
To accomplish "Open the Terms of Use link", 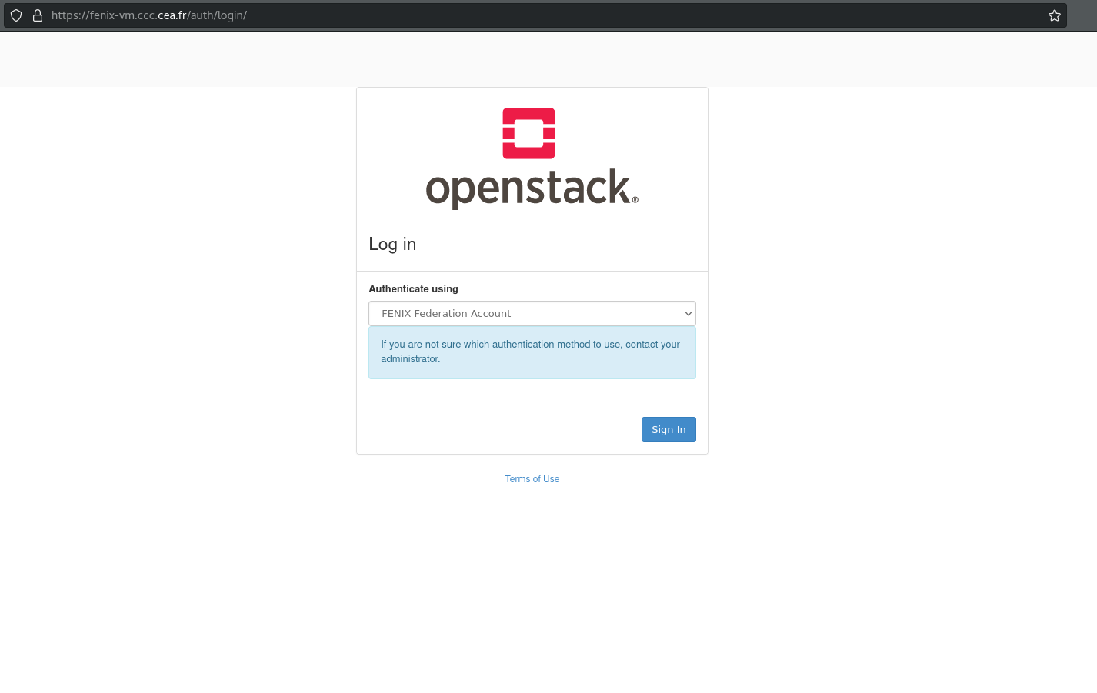I will click(x=532, y=479).
